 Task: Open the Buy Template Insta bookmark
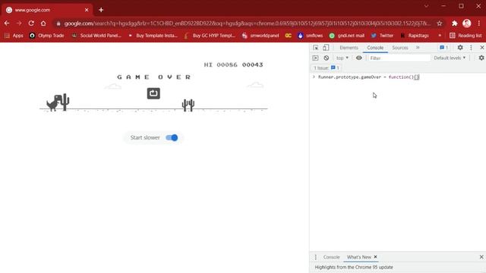point(153,36)
